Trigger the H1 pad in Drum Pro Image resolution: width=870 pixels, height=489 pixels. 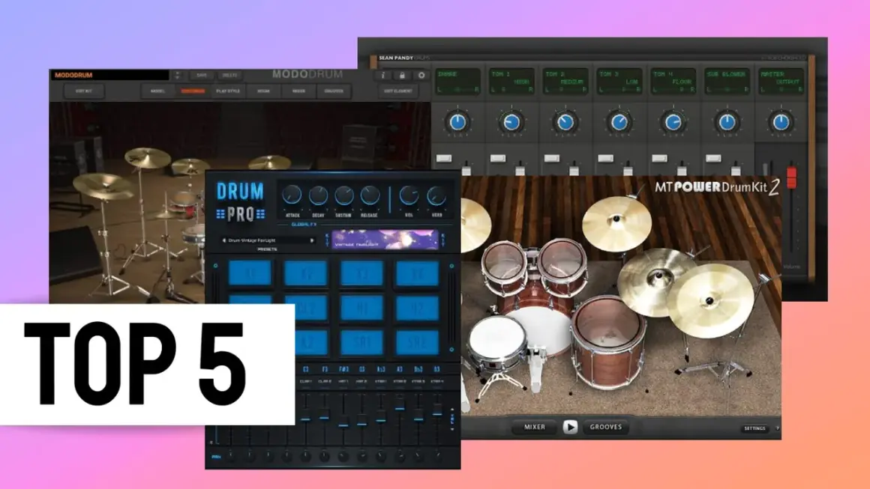click(361, 308)
